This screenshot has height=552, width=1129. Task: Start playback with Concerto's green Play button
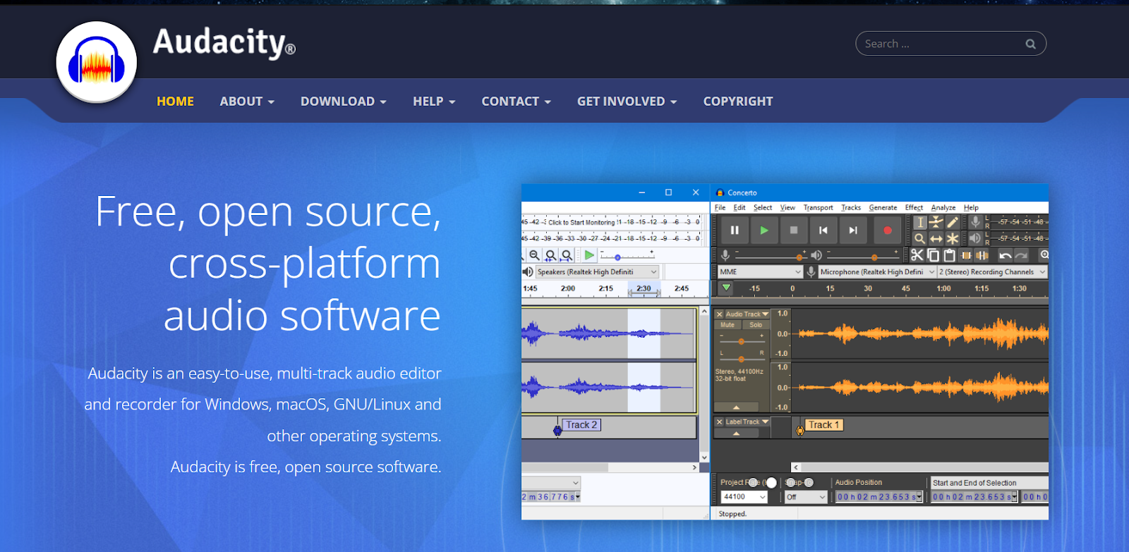[x=764, y=230]
